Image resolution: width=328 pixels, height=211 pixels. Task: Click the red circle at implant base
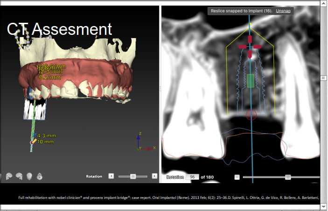tap(251, 115)
